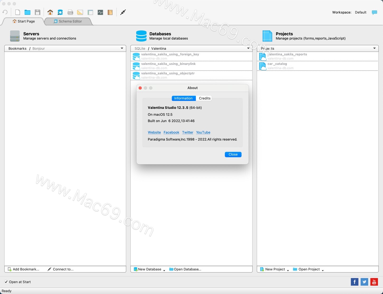This screenshot has height=294, width=383.
Task: Toggle the Open at Start checkbox
Action: point(6,282)
